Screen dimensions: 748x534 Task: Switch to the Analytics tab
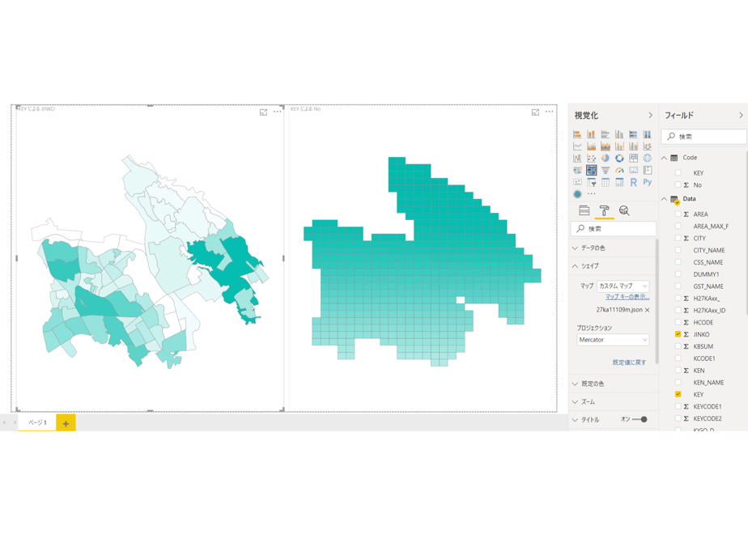(x=624, y=210)
